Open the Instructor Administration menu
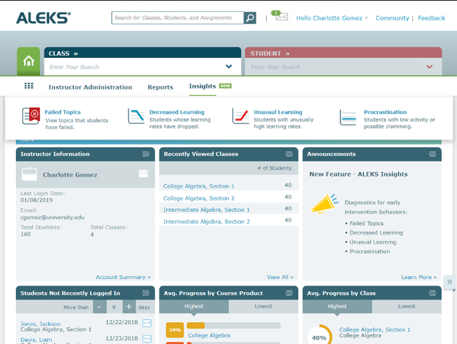This screenshot has height=344, width=457. [90, 87]
